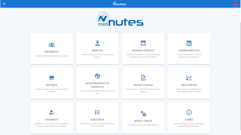Click the Minha Conta gears icon
241x135 pixels.
click(x=143, y=114)
